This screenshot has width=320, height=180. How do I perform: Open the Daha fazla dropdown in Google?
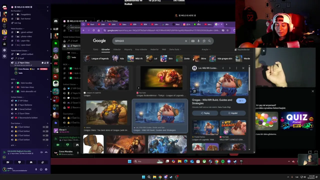(x=175, y=49)
